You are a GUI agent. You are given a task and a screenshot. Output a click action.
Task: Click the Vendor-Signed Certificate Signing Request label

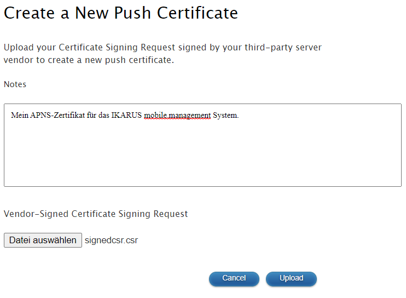[x=96, y=214]
